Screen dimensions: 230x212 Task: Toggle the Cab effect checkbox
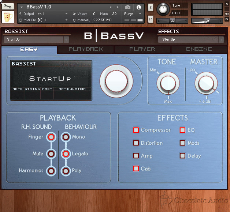[136, 169]
